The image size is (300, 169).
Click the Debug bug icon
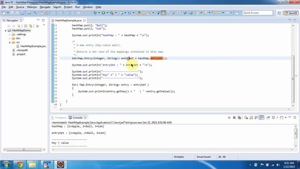click(x=95, y=13)
